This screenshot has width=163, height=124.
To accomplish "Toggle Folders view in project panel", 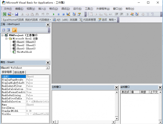I will (x=14, y=30).
